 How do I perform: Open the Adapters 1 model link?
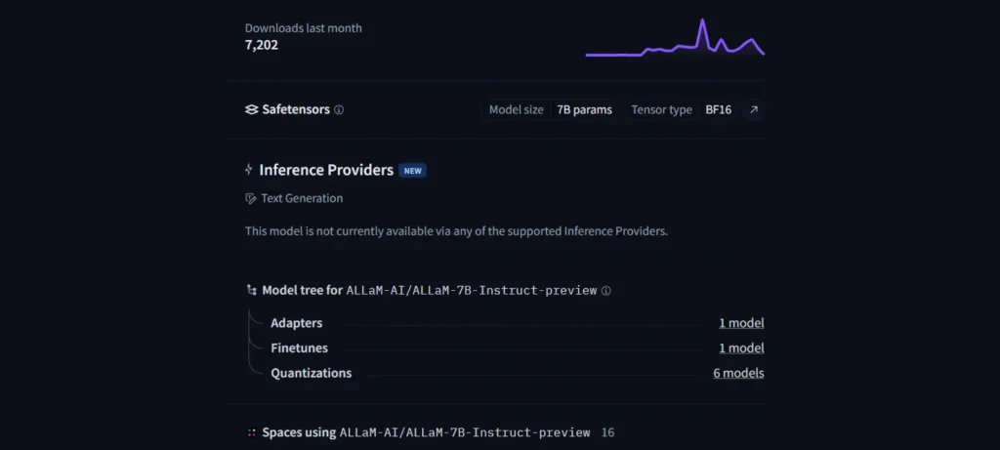741,323
